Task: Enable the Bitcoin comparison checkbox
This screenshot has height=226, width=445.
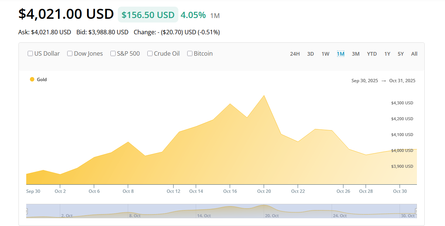Action: pyautogui.click(x=190, y=53)
